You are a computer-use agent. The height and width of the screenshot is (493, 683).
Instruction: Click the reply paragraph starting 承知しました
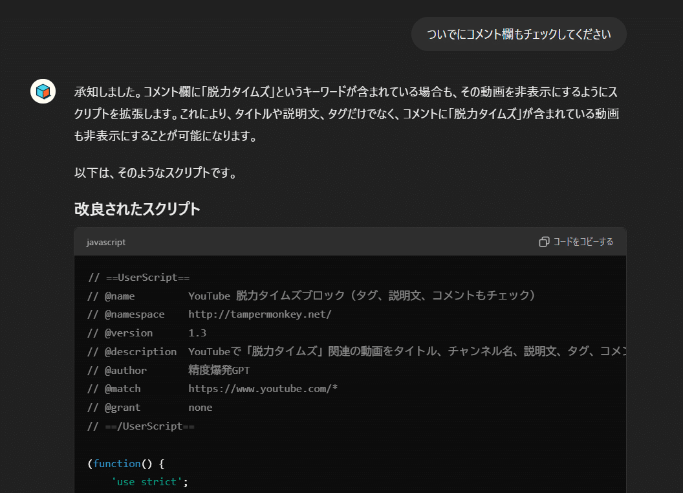click(347, 115)
